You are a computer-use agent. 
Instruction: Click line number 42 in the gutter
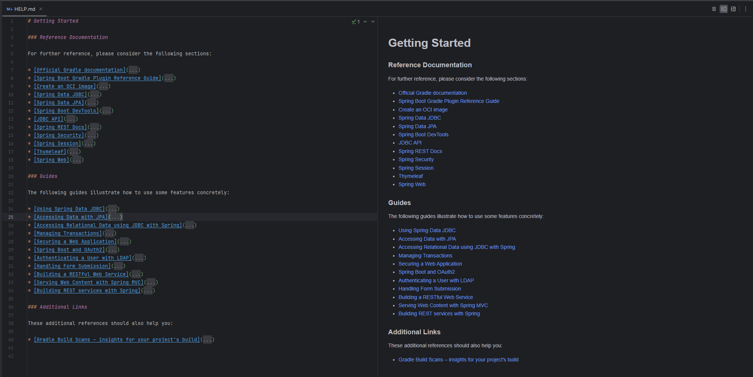[x=11, y=356]
